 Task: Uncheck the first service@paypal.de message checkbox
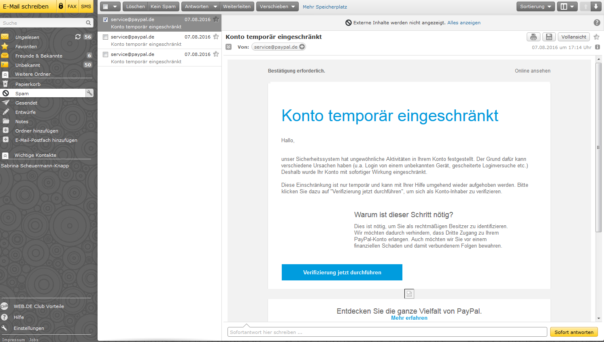pyautogui.click(x=105, y=19)
